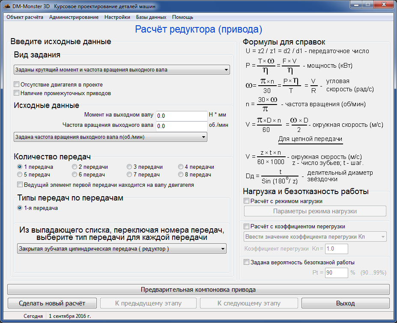Minimize the DM-Monster 3D window
This screenshot has width=397, height=323.
[x=356, y=5]
